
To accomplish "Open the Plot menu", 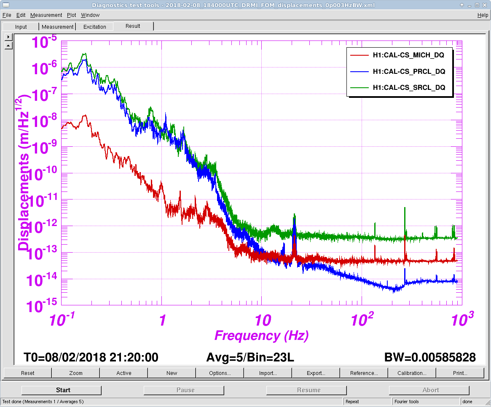I will point(72,15).
